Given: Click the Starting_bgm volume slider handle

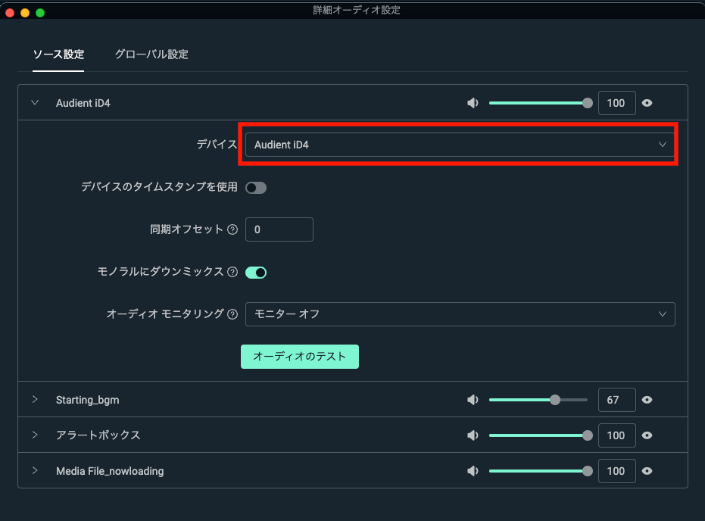Looking at the screenshot, I should pyautogui.click(x=555, y=400).
